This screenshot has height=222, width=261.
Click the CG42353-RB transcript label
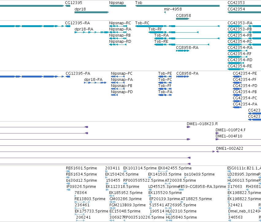tap(240, 29)
